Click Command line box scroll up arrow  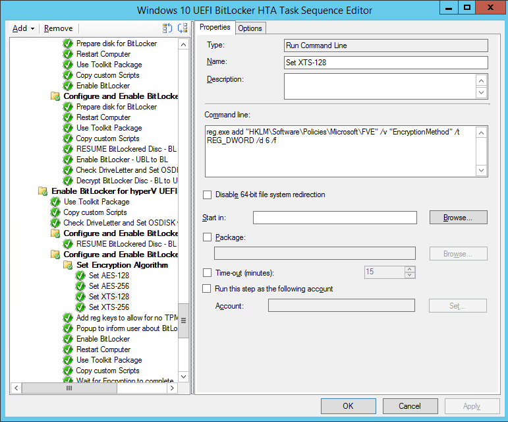[482, 133]
